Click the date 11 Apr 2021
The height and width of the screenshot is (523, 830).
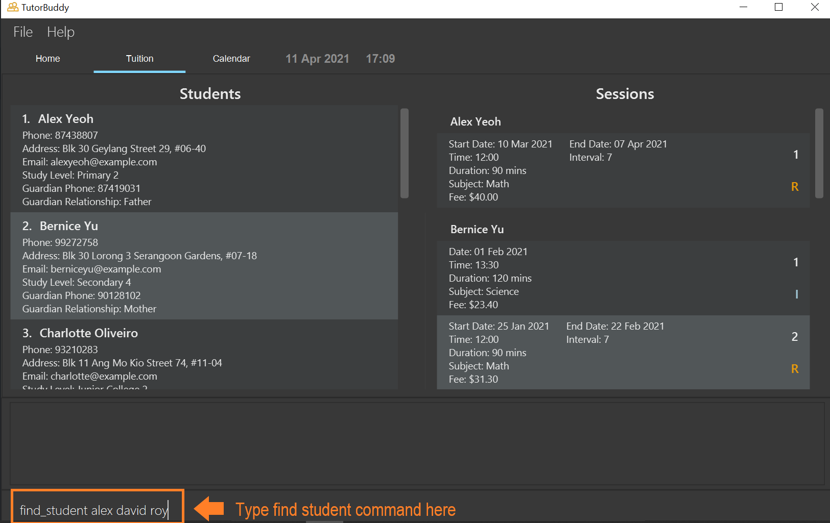[317, 59]
